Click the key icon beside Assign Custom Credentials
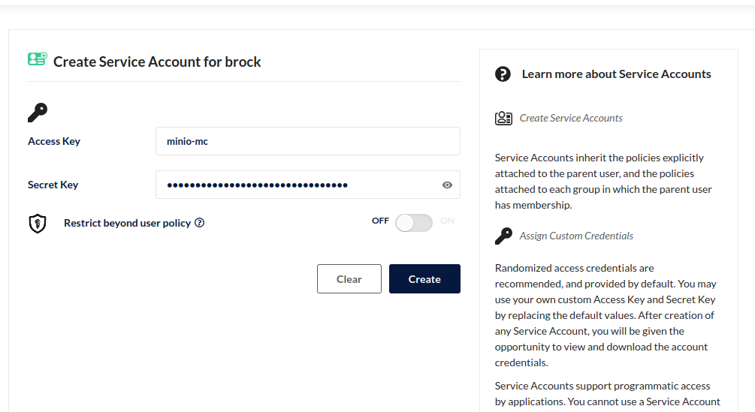Viewport: 755px width, 412px height. (503, 236)
